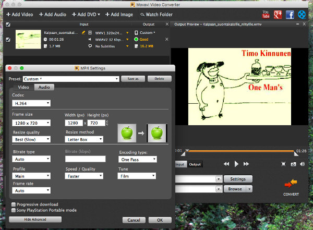Click Add Image in toolbar
Viewport: 313px width, 230px height.
click(x=119, y=15)
